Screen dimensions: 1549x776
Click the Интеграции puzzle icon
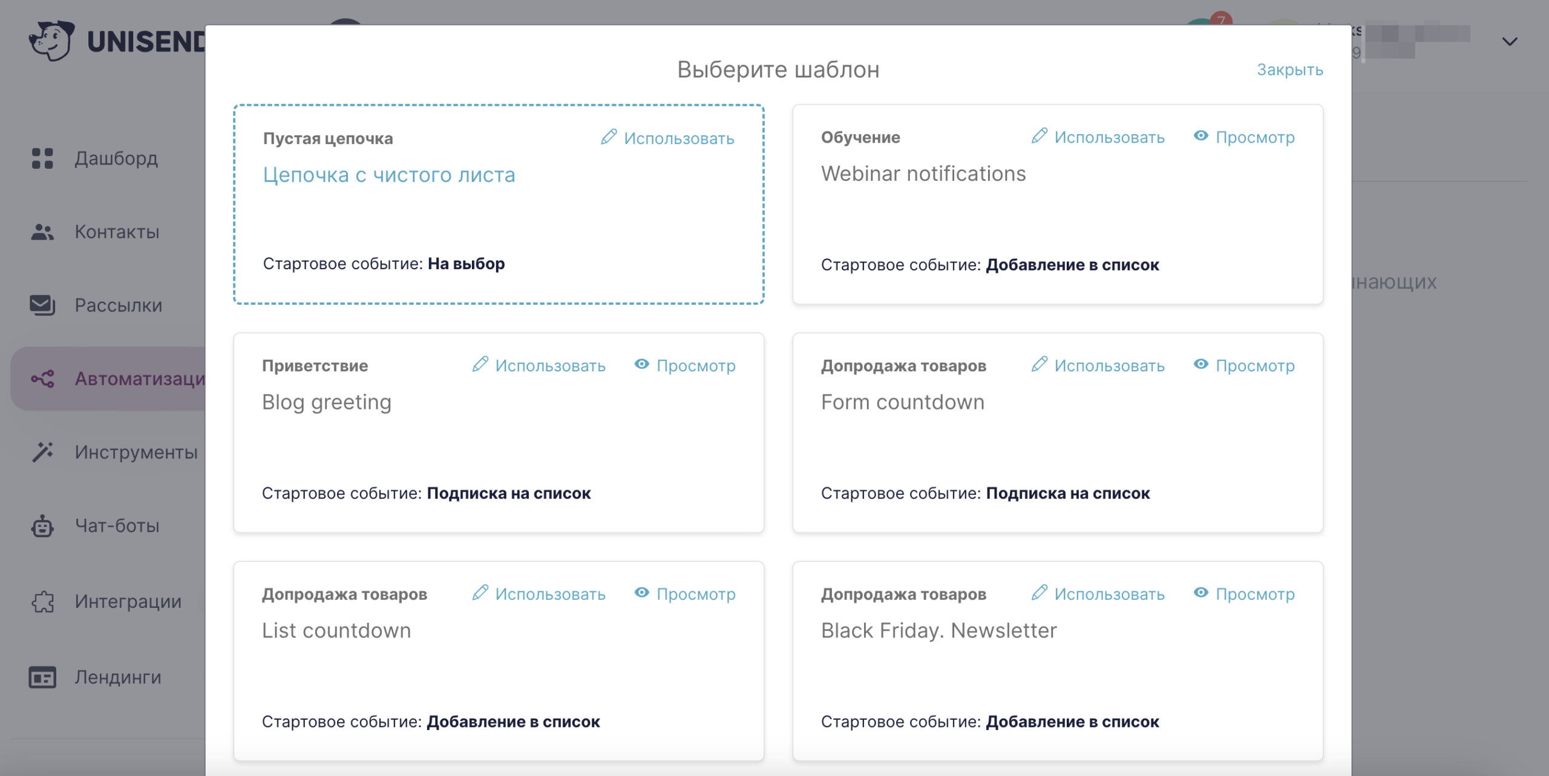point(42,601)
